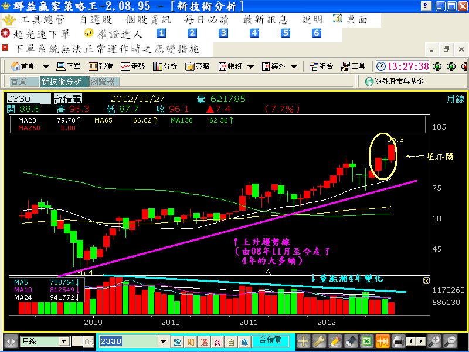469x352 pixels.
Task: Open the 說明 menu
Action: [x=312, y=20]
